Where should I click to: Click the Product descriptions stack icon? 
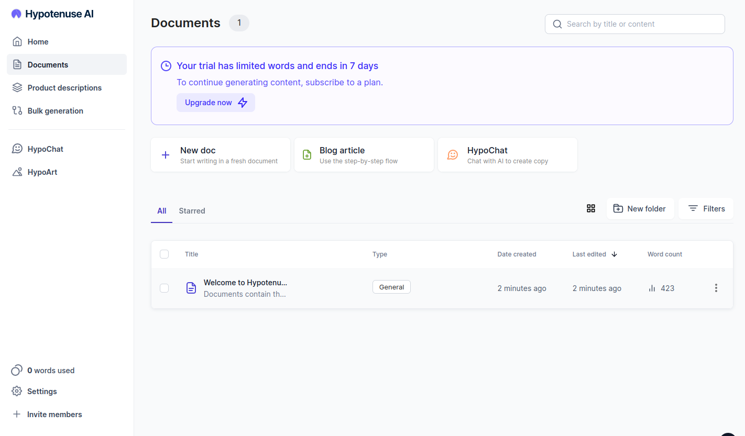(x=17, y=87)
